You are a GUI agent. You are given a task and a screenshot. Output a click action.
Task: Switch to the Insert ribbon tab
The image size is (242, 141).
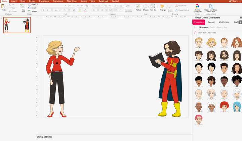click(14, 1)
